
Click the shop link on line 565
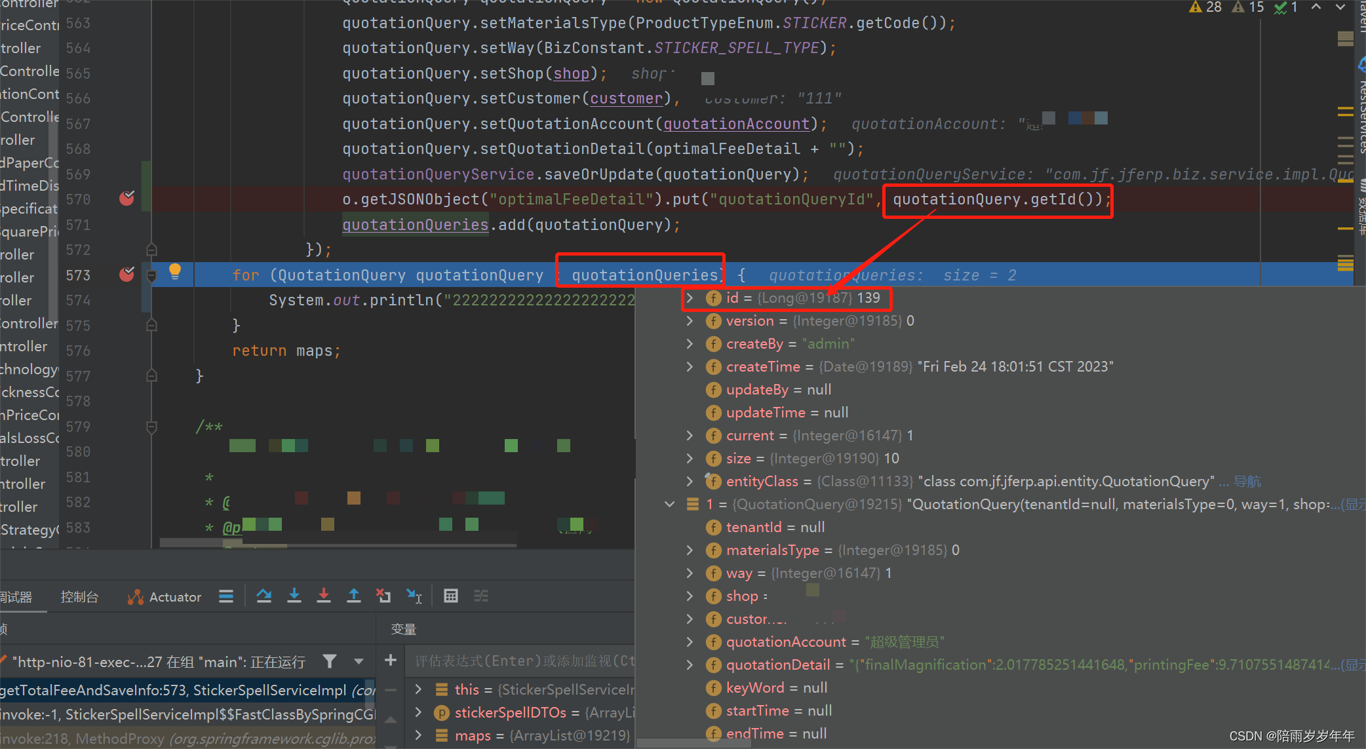tap(572, 73)
